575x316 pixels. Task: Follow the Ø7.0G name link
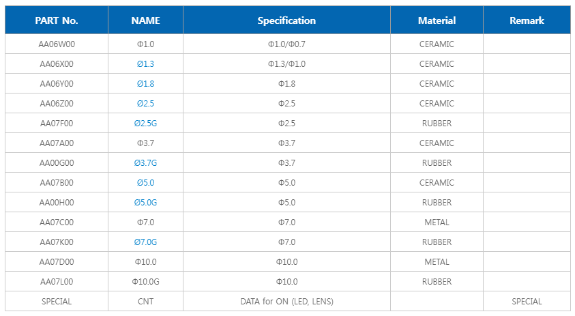pyautogui.click(x=145, y=242)
